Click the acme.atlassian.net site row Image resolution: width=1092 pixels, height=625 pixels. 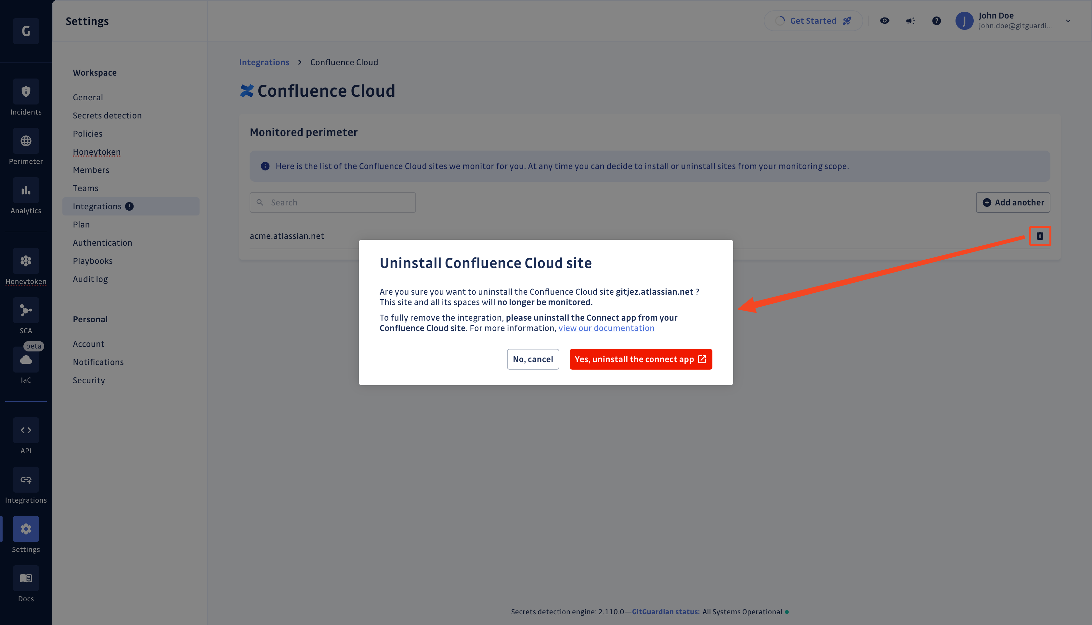pyautogui.click(x=650, y=236)
